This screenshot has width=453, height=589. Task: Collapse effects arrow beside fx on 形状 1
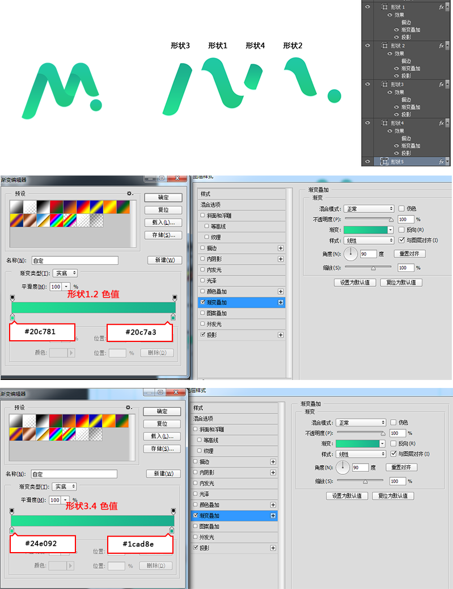point(447,7)
